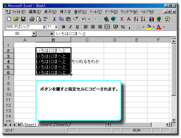Jump to first sheet tab arrow
The width and height of the screenshot is (181, 138).
click(x=5, y=125)
